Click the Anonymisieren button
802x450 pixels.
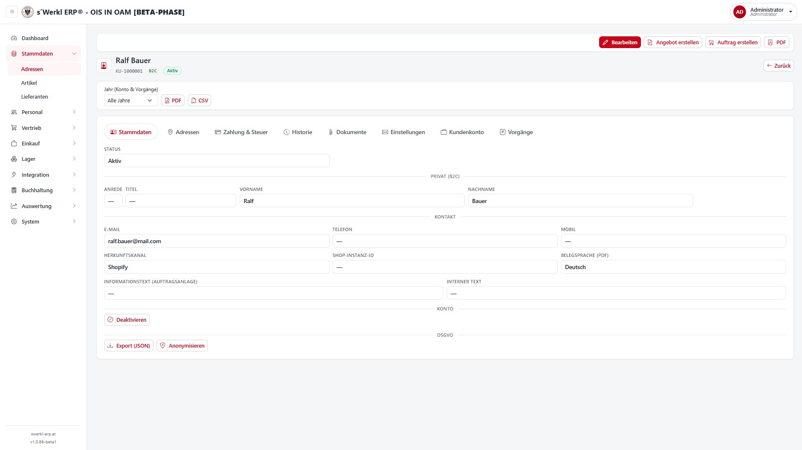click(182, 346)
